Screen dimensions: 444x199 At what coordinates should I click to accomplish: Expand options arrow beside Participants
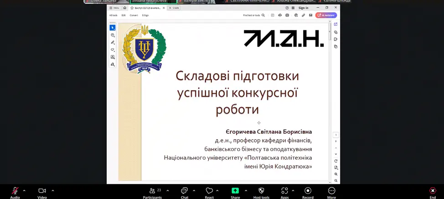[168, 190]
